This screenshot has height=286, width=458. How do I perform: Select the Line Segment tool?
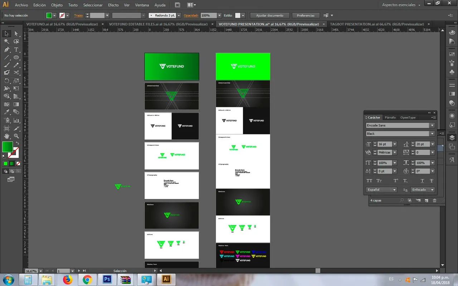(6, 57)
